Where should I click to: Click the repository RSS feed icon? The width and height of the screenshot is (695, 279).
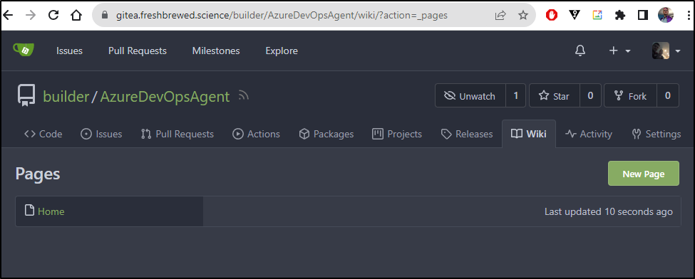[x=243, y=95]
